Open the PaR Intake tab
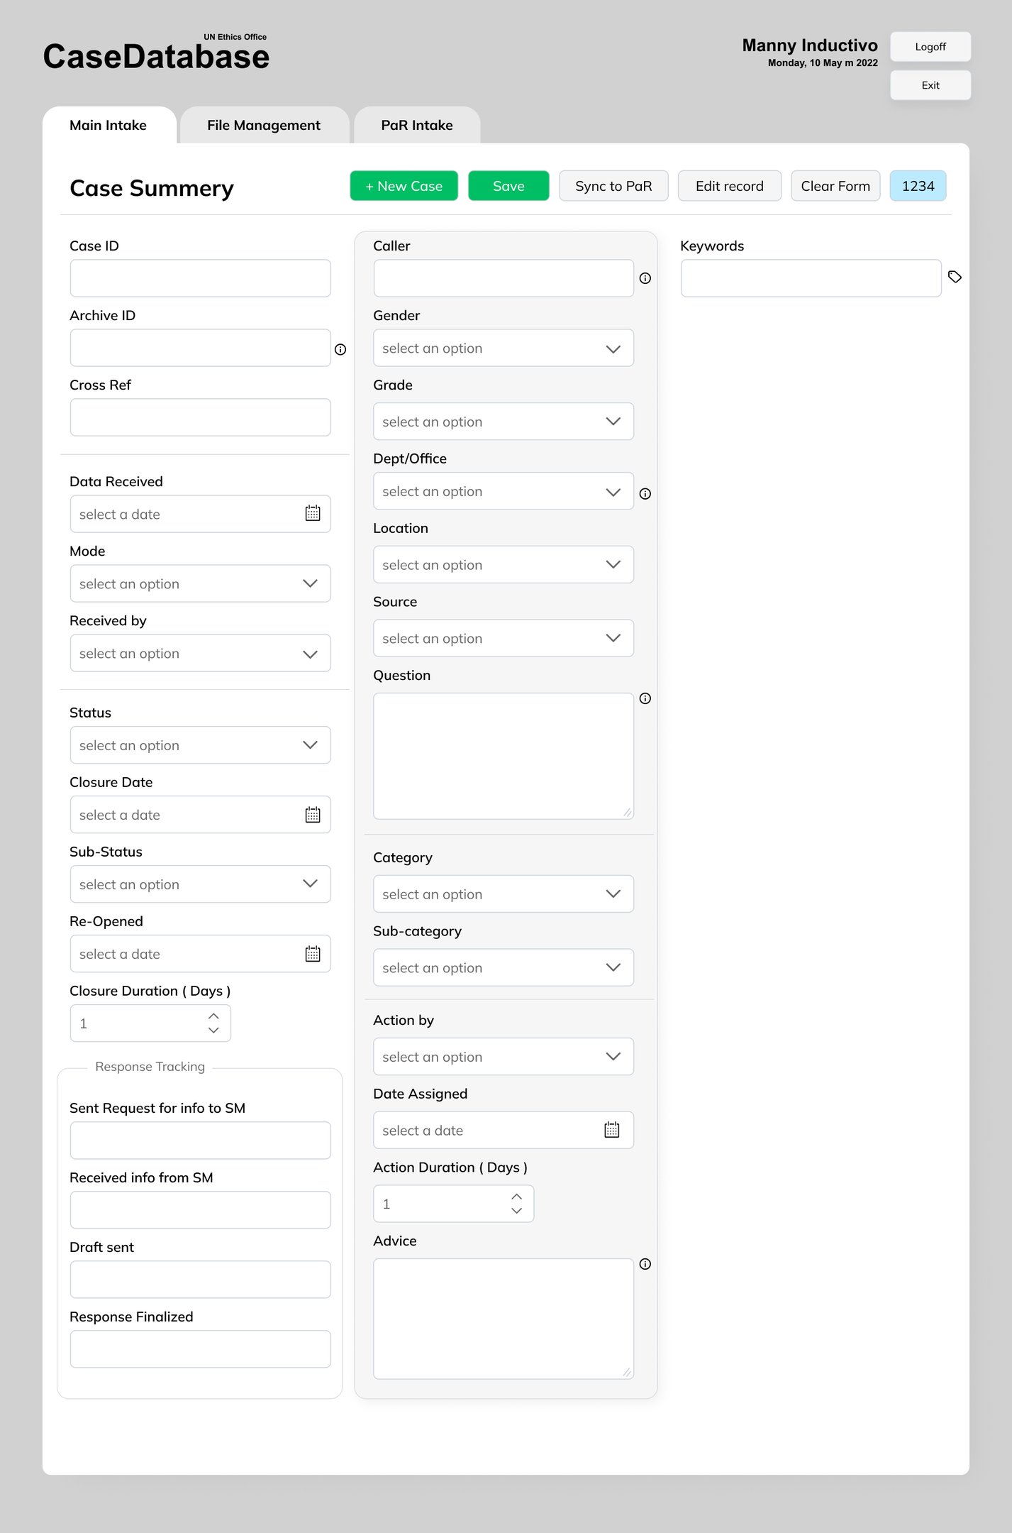The image size is (1012, 1533). [417, 126]
